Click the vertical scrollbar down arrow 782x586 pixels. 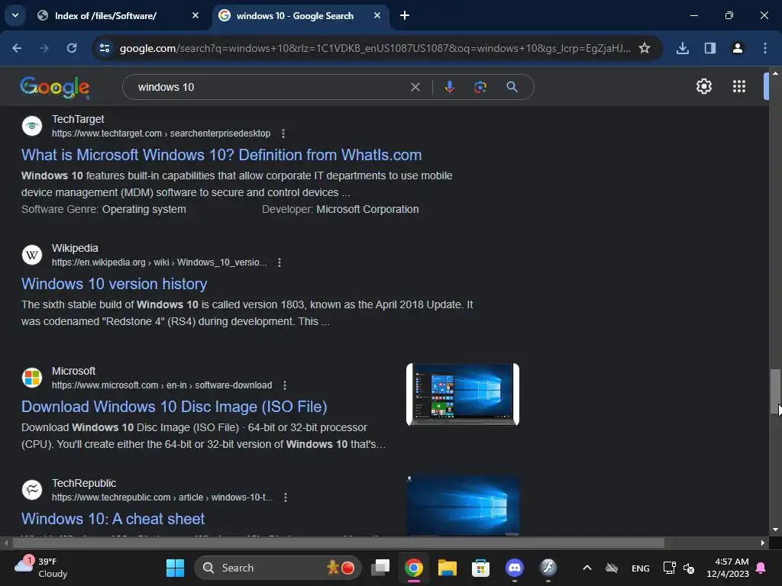775,530
